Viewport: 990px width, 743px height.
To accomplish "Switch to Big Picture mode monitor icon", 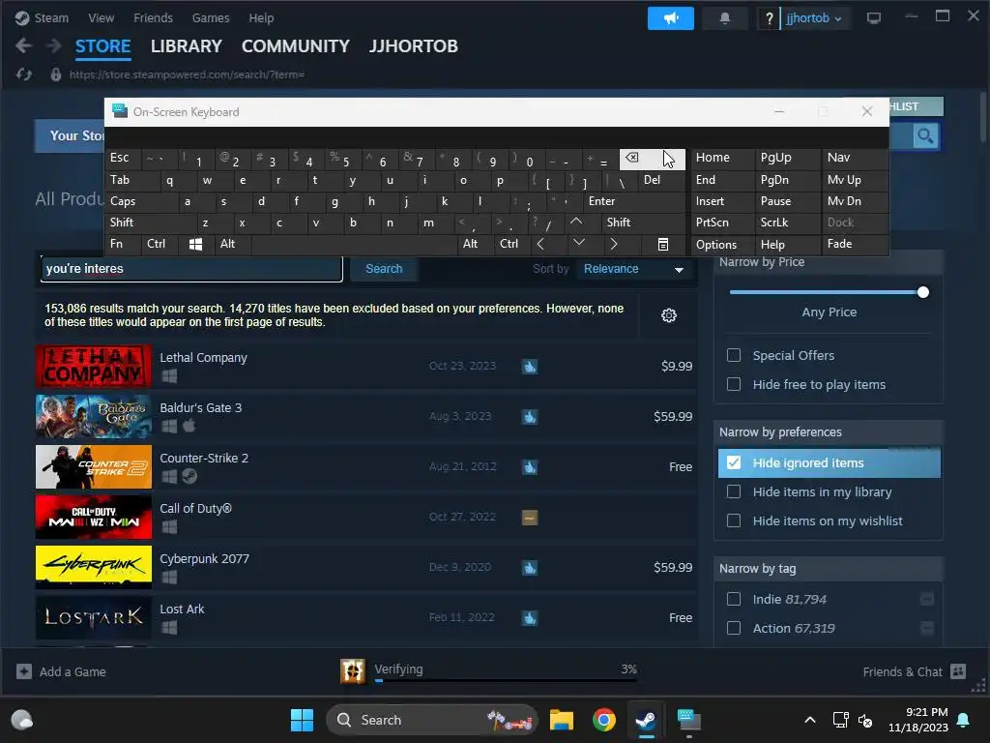I will 873,18.
